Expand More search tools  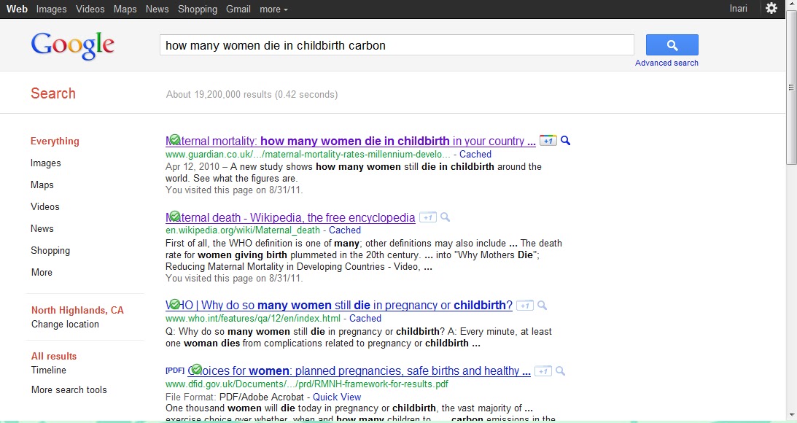point(69,390)
